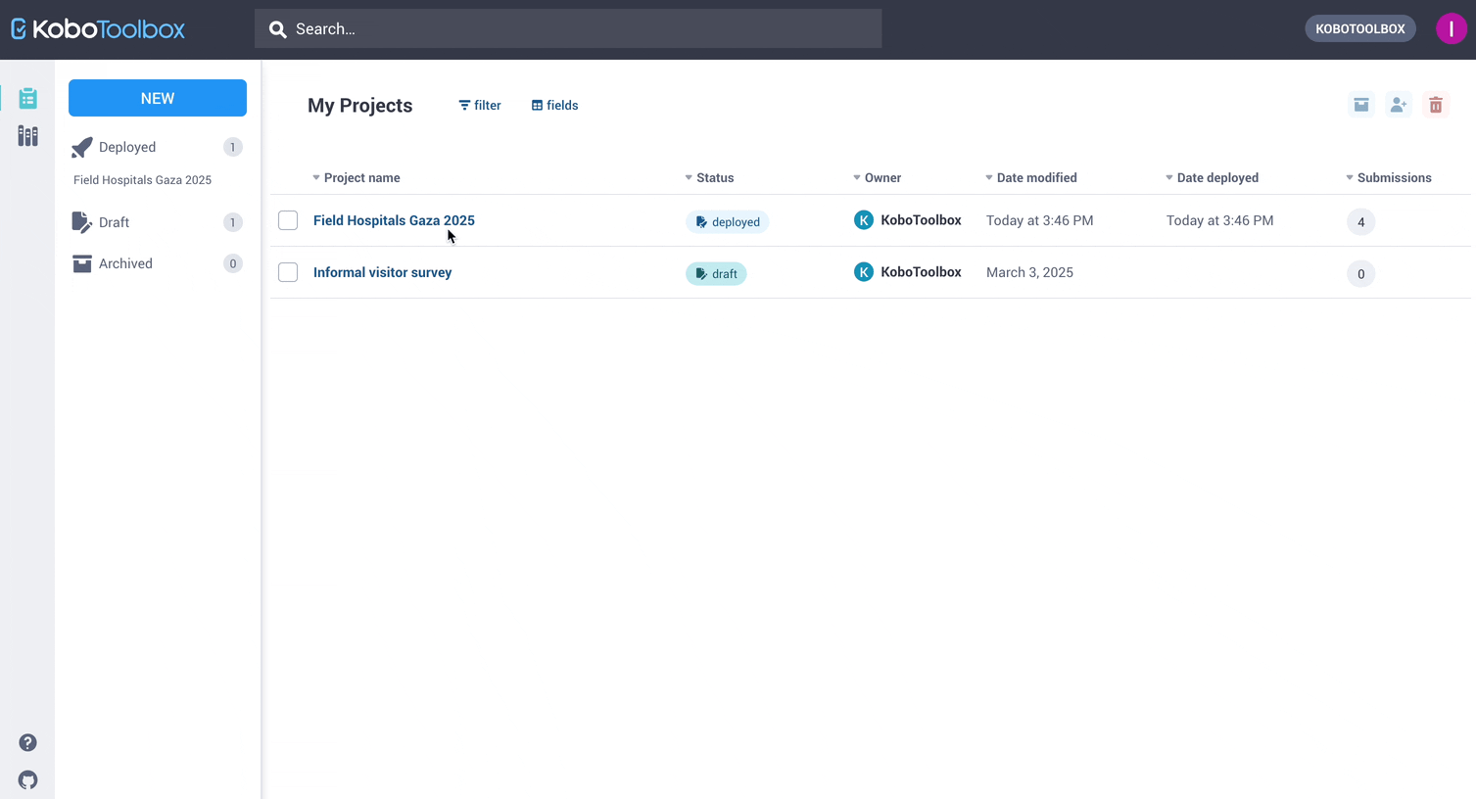Screen dimensions: 1476x799
Task: Open the Library icon in left sidebar
Action: pos(27,136)
